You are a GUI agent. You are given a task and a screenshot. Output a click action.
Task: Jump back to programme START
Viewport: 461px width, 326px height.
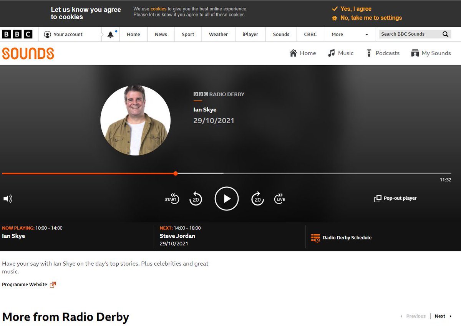coord(172,199)
